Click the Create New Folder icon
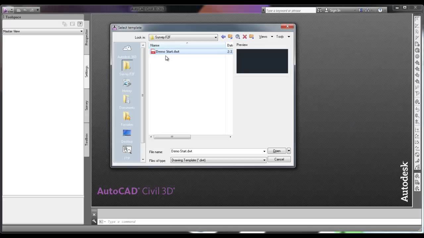 251,37
